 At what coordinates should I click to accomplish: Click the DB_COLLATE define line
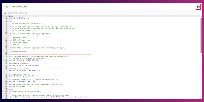click(x=20, y=86)
